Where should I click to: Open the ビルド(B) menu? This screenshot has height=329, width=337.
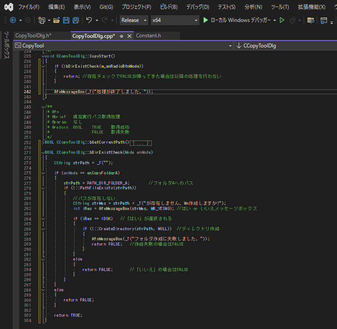[x=169, y=7]
